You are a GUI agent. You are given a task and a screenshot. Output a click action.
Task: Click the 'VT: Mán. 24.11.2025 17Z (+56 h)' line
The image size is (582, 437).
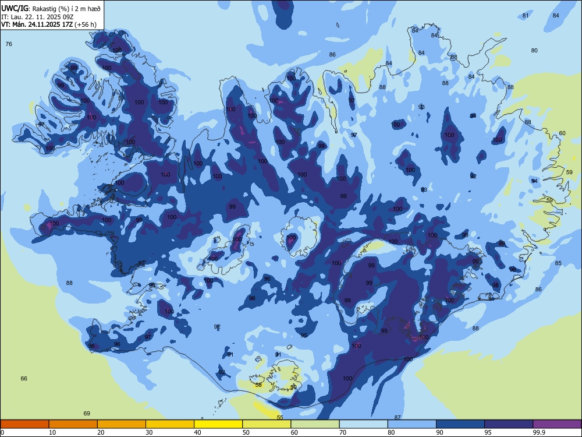pyautogui.click(x=49, y=24)
